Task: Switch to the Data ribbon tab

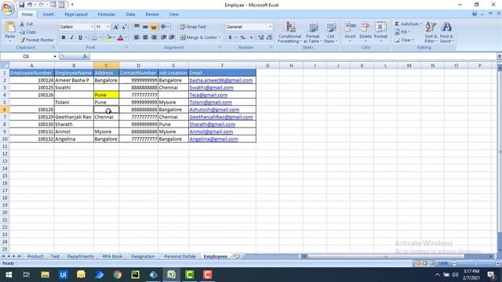Action: [130, 14]
